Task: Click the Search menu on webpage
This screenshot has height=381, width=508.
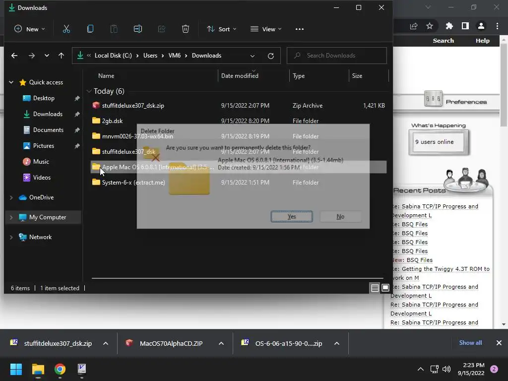Action: click(x=443, y=41)
